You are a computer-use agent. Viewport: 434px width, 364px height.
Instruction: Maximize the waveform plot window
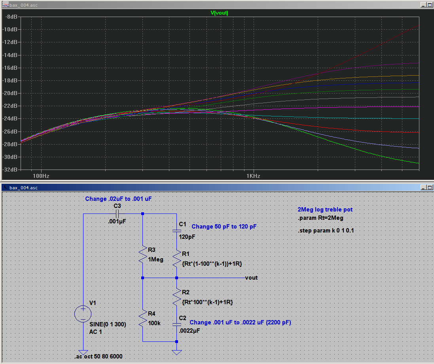click(430, 5)
